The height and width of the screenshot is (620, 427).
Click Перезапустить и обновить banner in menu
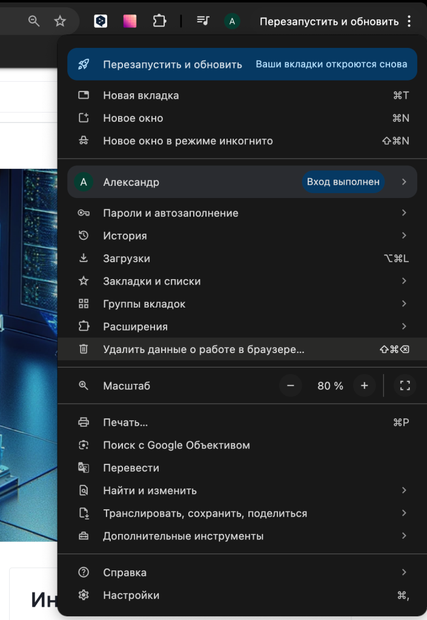pyautogui.click(x=242, y=65)
